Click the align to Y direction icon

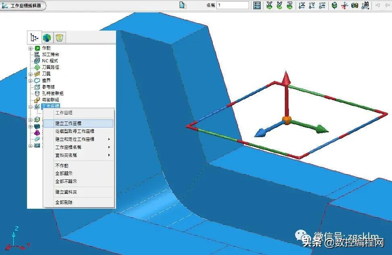click(x=312, y=5)
